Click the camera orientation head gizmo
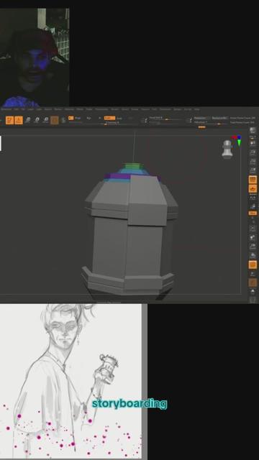The image size is (259, 460). [x=227, y=149]
